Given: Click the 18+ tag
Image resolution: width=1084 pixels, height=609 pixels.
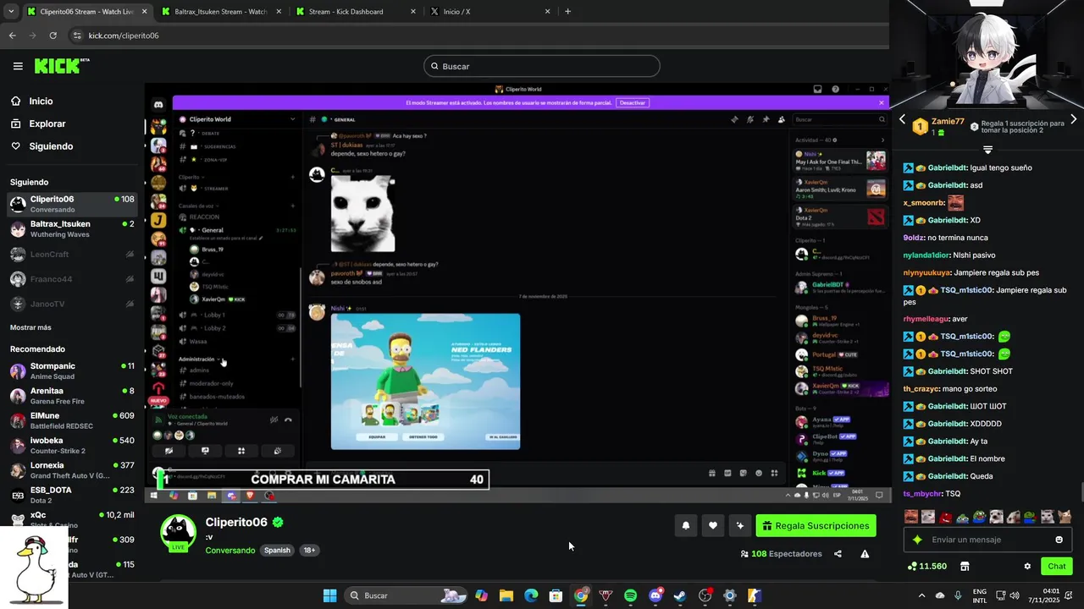Looking at the screenshot, I should click(309, 551).
